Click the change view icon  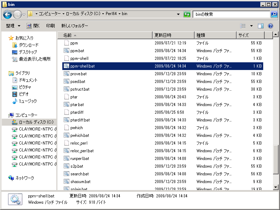[x=243, y=26]
